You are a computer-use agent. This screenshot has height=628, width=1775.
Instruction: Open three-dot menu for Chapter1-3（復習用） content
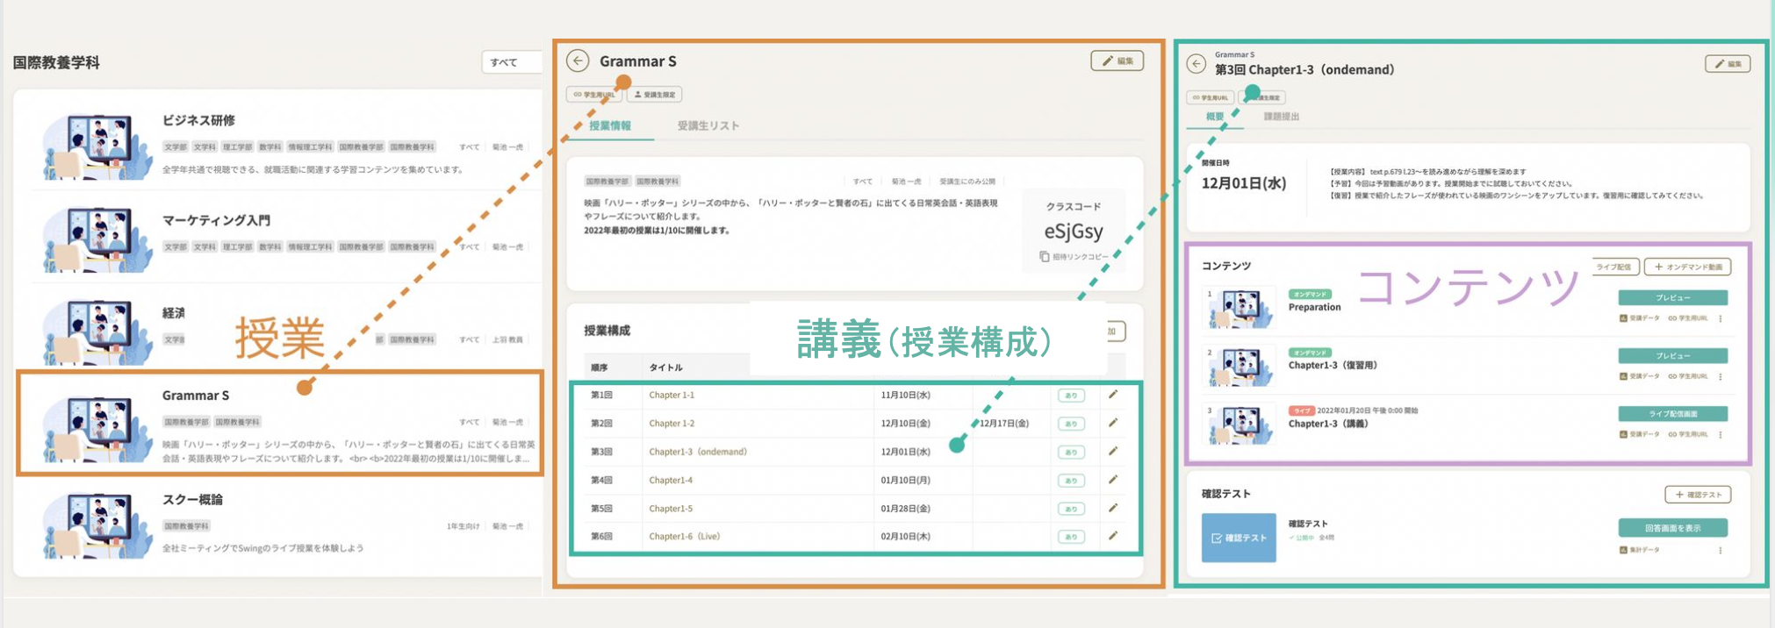coord(1721,376)
